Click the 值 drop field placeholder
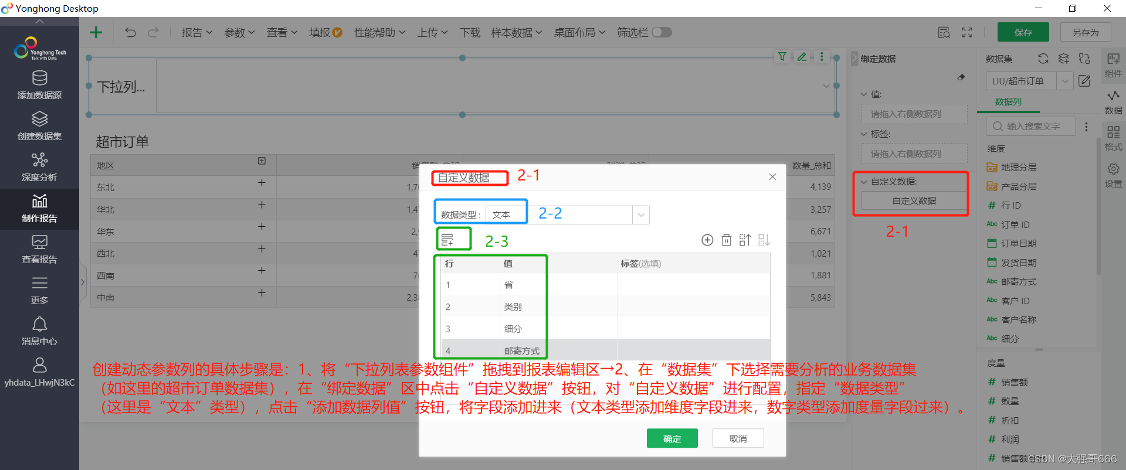 (x=914, y=114)
